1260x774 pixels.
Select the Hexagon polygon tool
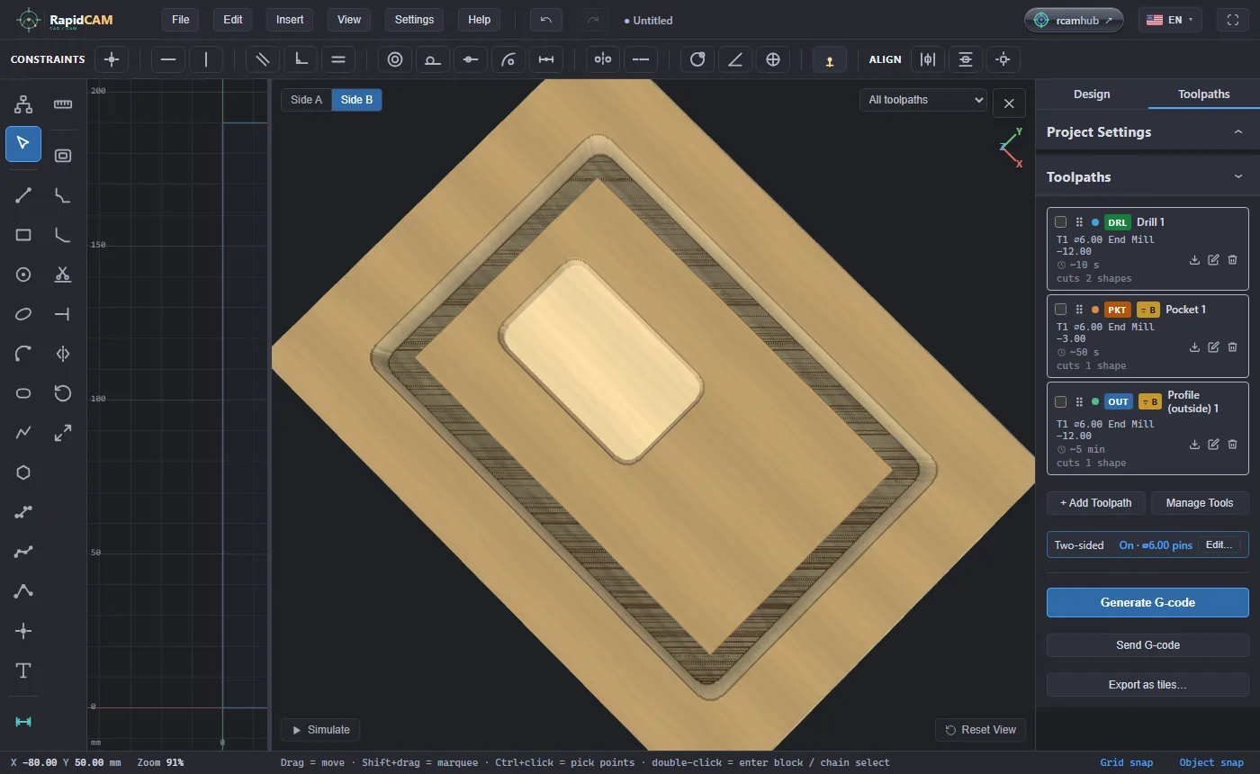[x=23, y=472]
